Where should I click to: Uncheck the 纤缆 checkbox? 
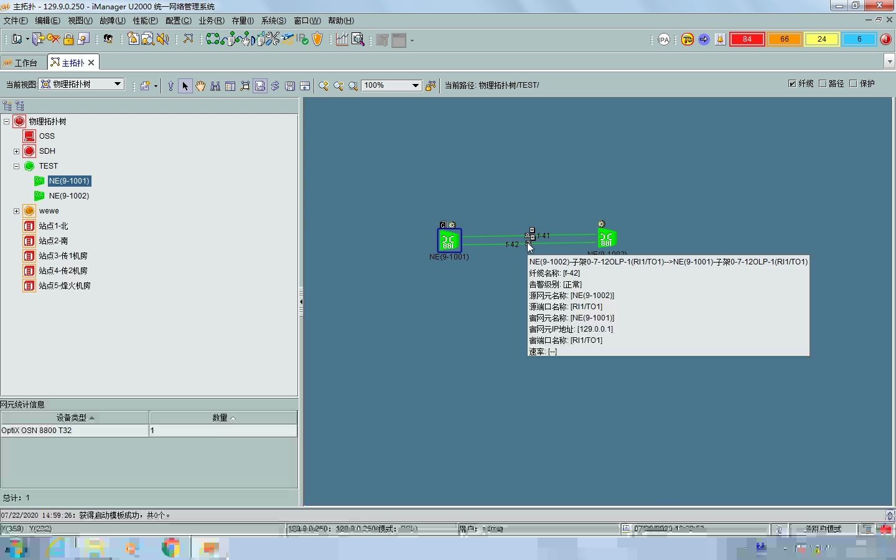(x=792, y=84)
